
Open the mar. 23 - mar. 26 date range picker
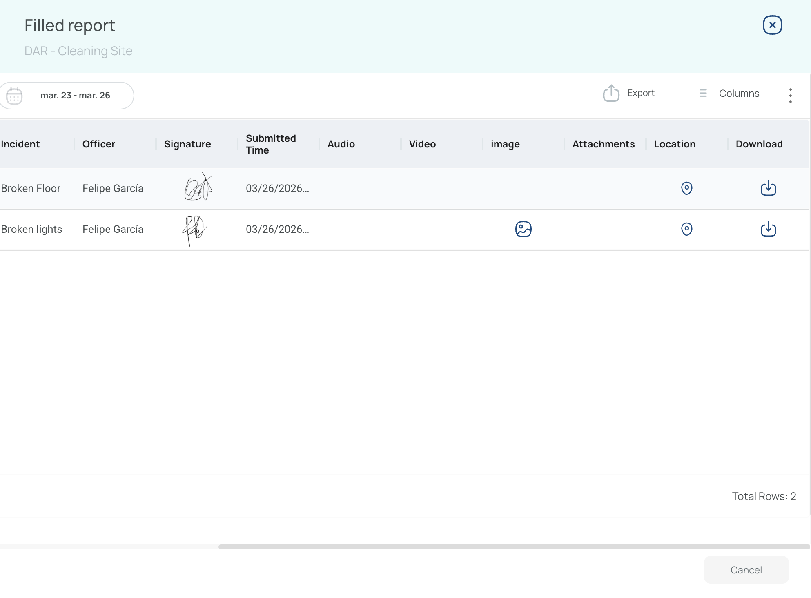tap(75, 96)
